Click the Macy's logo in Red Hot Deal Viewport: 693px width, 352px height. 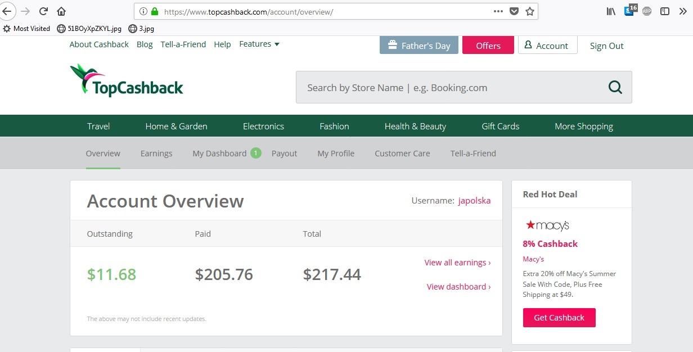(547, 225)
